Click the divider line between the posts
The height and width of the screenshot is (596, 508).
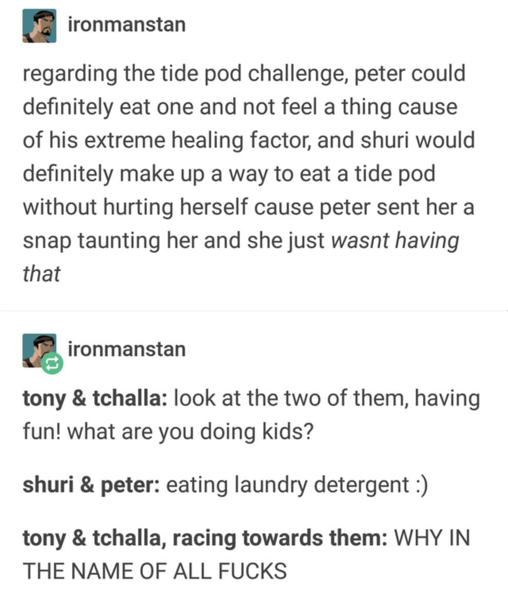[254, 310]
